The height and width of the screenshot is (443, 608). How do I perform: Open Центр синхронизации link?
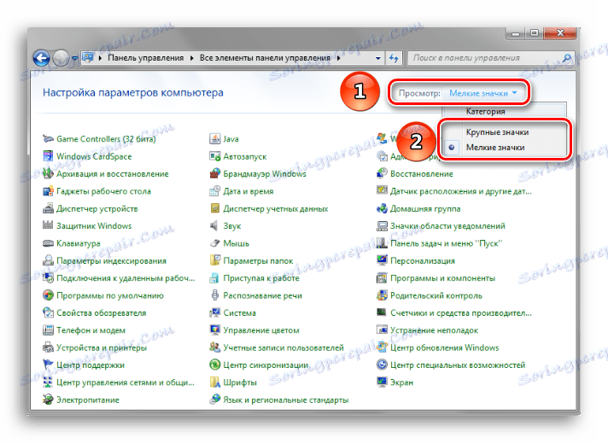266,364
